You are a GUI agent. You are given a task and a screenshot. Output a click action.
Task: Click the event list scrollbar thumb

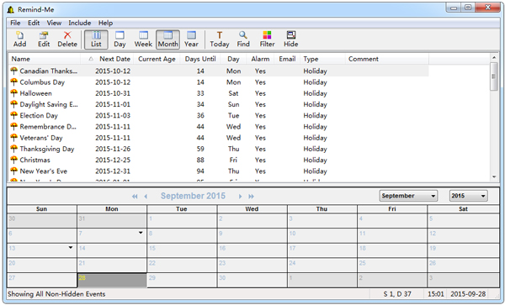coord(494,76)
